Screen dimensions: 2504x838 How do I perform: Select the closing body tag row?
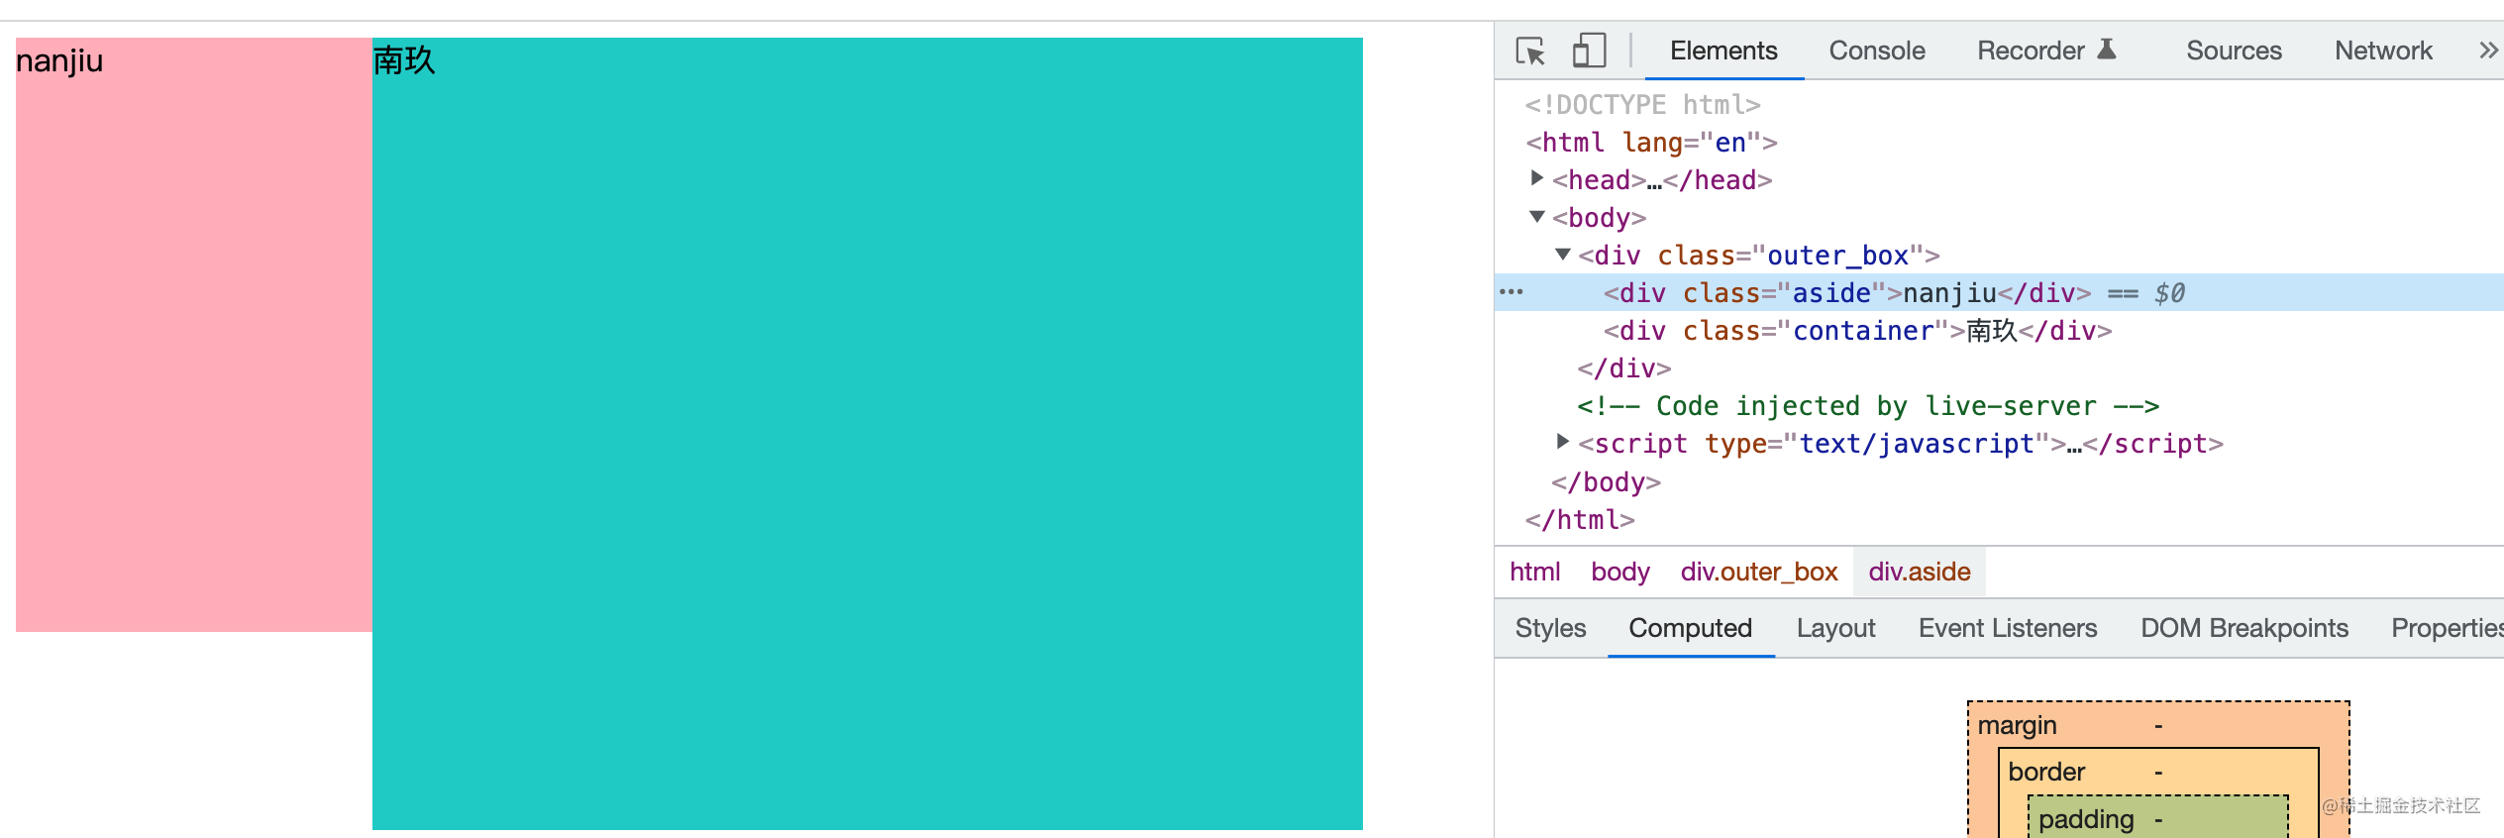(x=1999, y=481)
